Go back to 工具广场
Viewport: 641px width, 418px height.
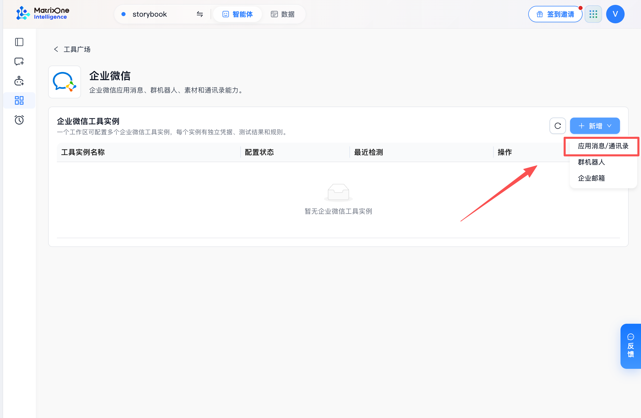click(x=72, y=49)
